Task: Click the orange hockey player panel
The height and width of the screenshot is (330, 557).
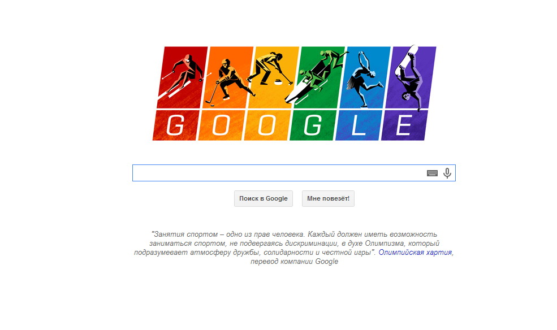Action: point(228,77)
